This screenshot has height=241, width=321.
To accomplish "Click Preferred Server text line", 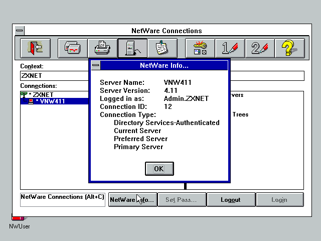I will coord(140,139).
